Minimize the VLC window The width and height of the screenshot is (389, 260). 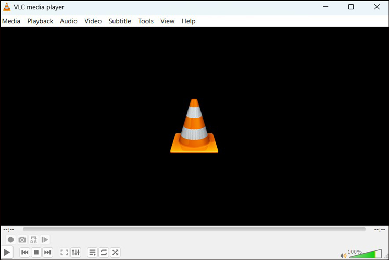point(325,7)
